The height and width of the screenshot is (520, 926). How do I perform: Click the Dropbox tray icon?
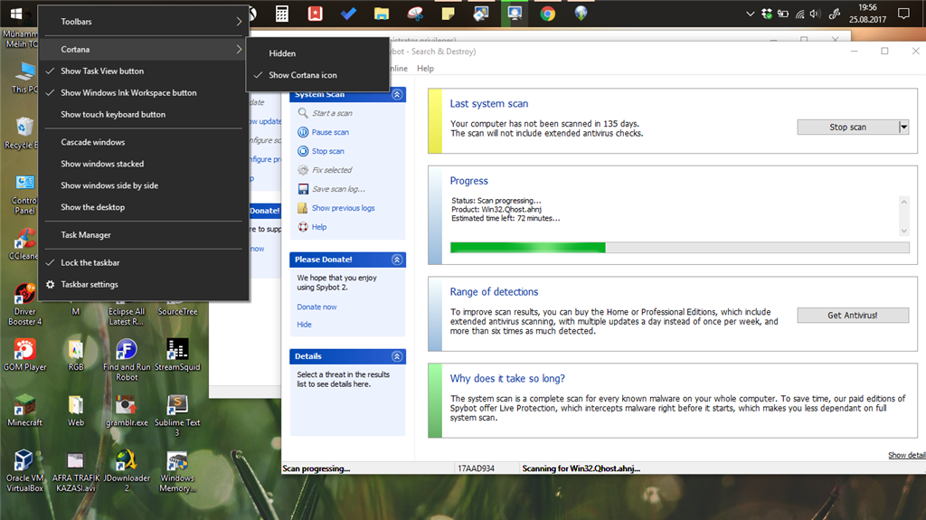(767, 14)
